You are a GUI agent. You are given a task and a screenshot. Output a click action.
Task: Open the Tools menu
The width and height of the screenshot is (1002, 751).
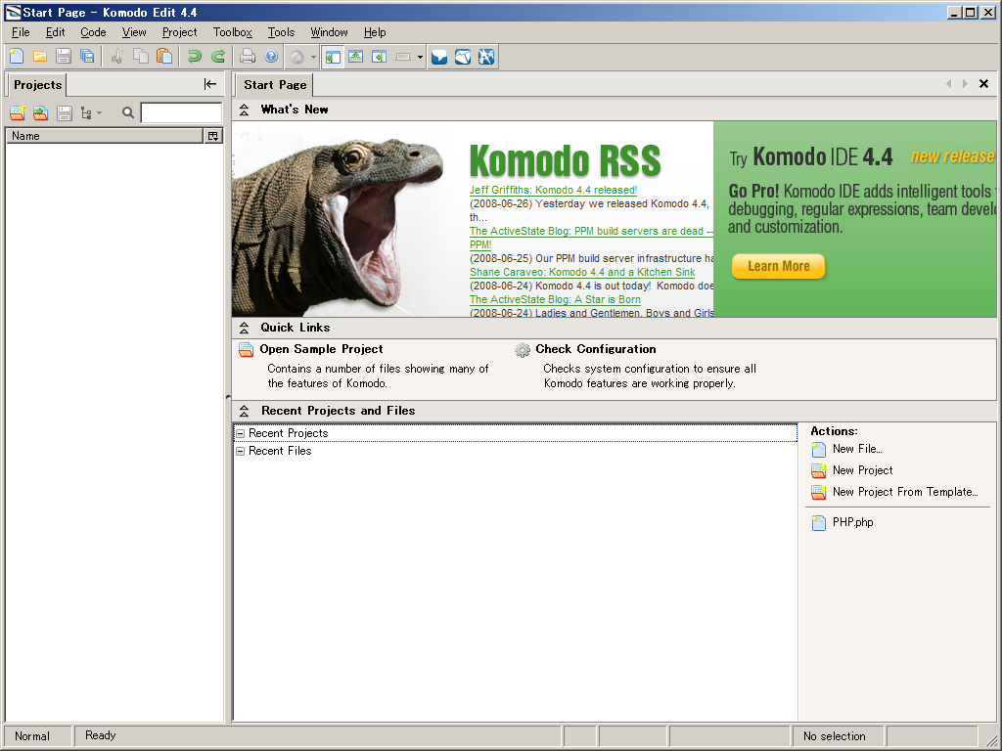pos(281,32)
